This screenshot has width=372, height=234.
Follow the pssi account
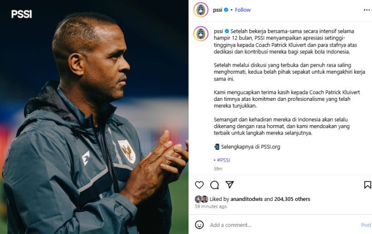pos(243,10)
